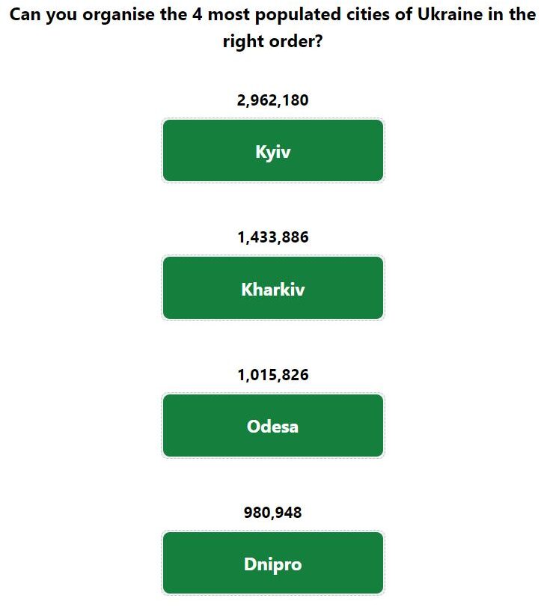The height and width of the screenshot is (610, 547).
Task: Click the word Kyiv inside the first tile
Action: [273, 152]
